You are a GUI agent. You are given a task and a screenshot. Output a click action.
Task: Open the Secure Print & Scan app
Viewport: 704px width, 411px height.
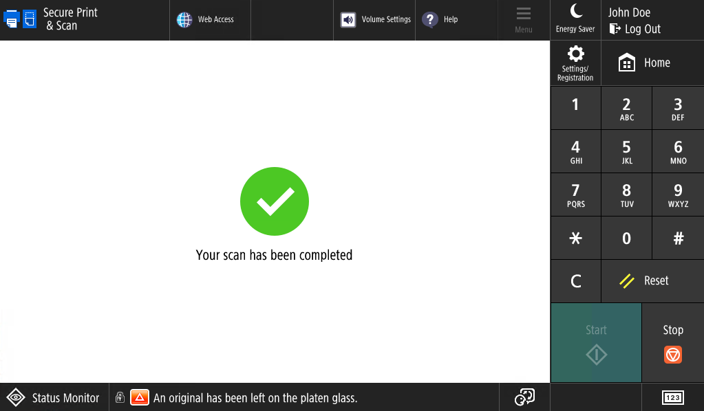tap(85, 20)
